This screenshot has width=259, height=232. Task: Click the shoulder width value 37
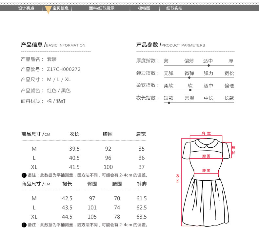(x=142, y=167)
